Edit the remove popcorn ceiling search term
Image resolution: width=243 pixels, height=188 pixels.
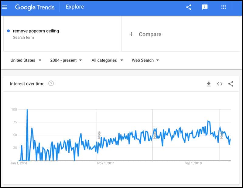pyautogui.click(x=36, y=31)
